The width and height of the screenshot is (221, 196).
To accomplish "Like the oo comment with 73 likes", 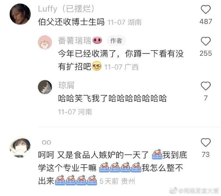I will [206, 142].
